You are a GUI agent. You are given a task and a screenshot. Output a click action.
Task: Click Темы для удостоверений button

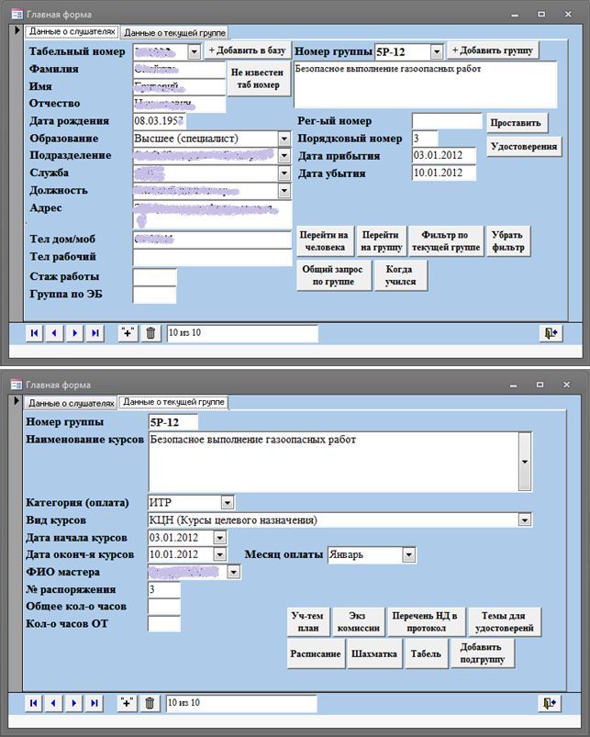coord(505,622)
